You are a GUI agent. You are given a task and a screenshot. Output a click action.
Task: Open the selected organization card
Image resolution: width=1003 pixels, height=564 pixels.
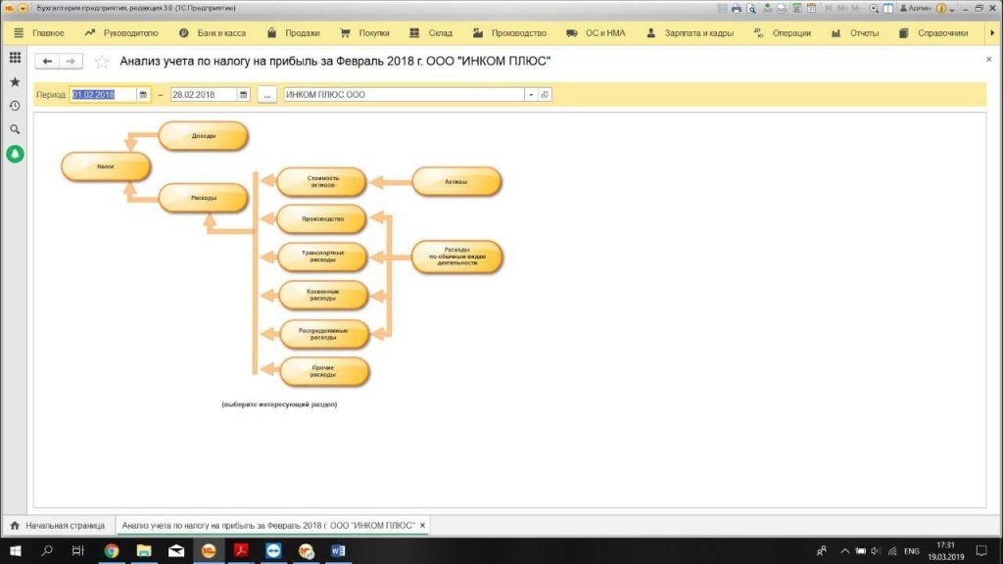coord(545,95)
